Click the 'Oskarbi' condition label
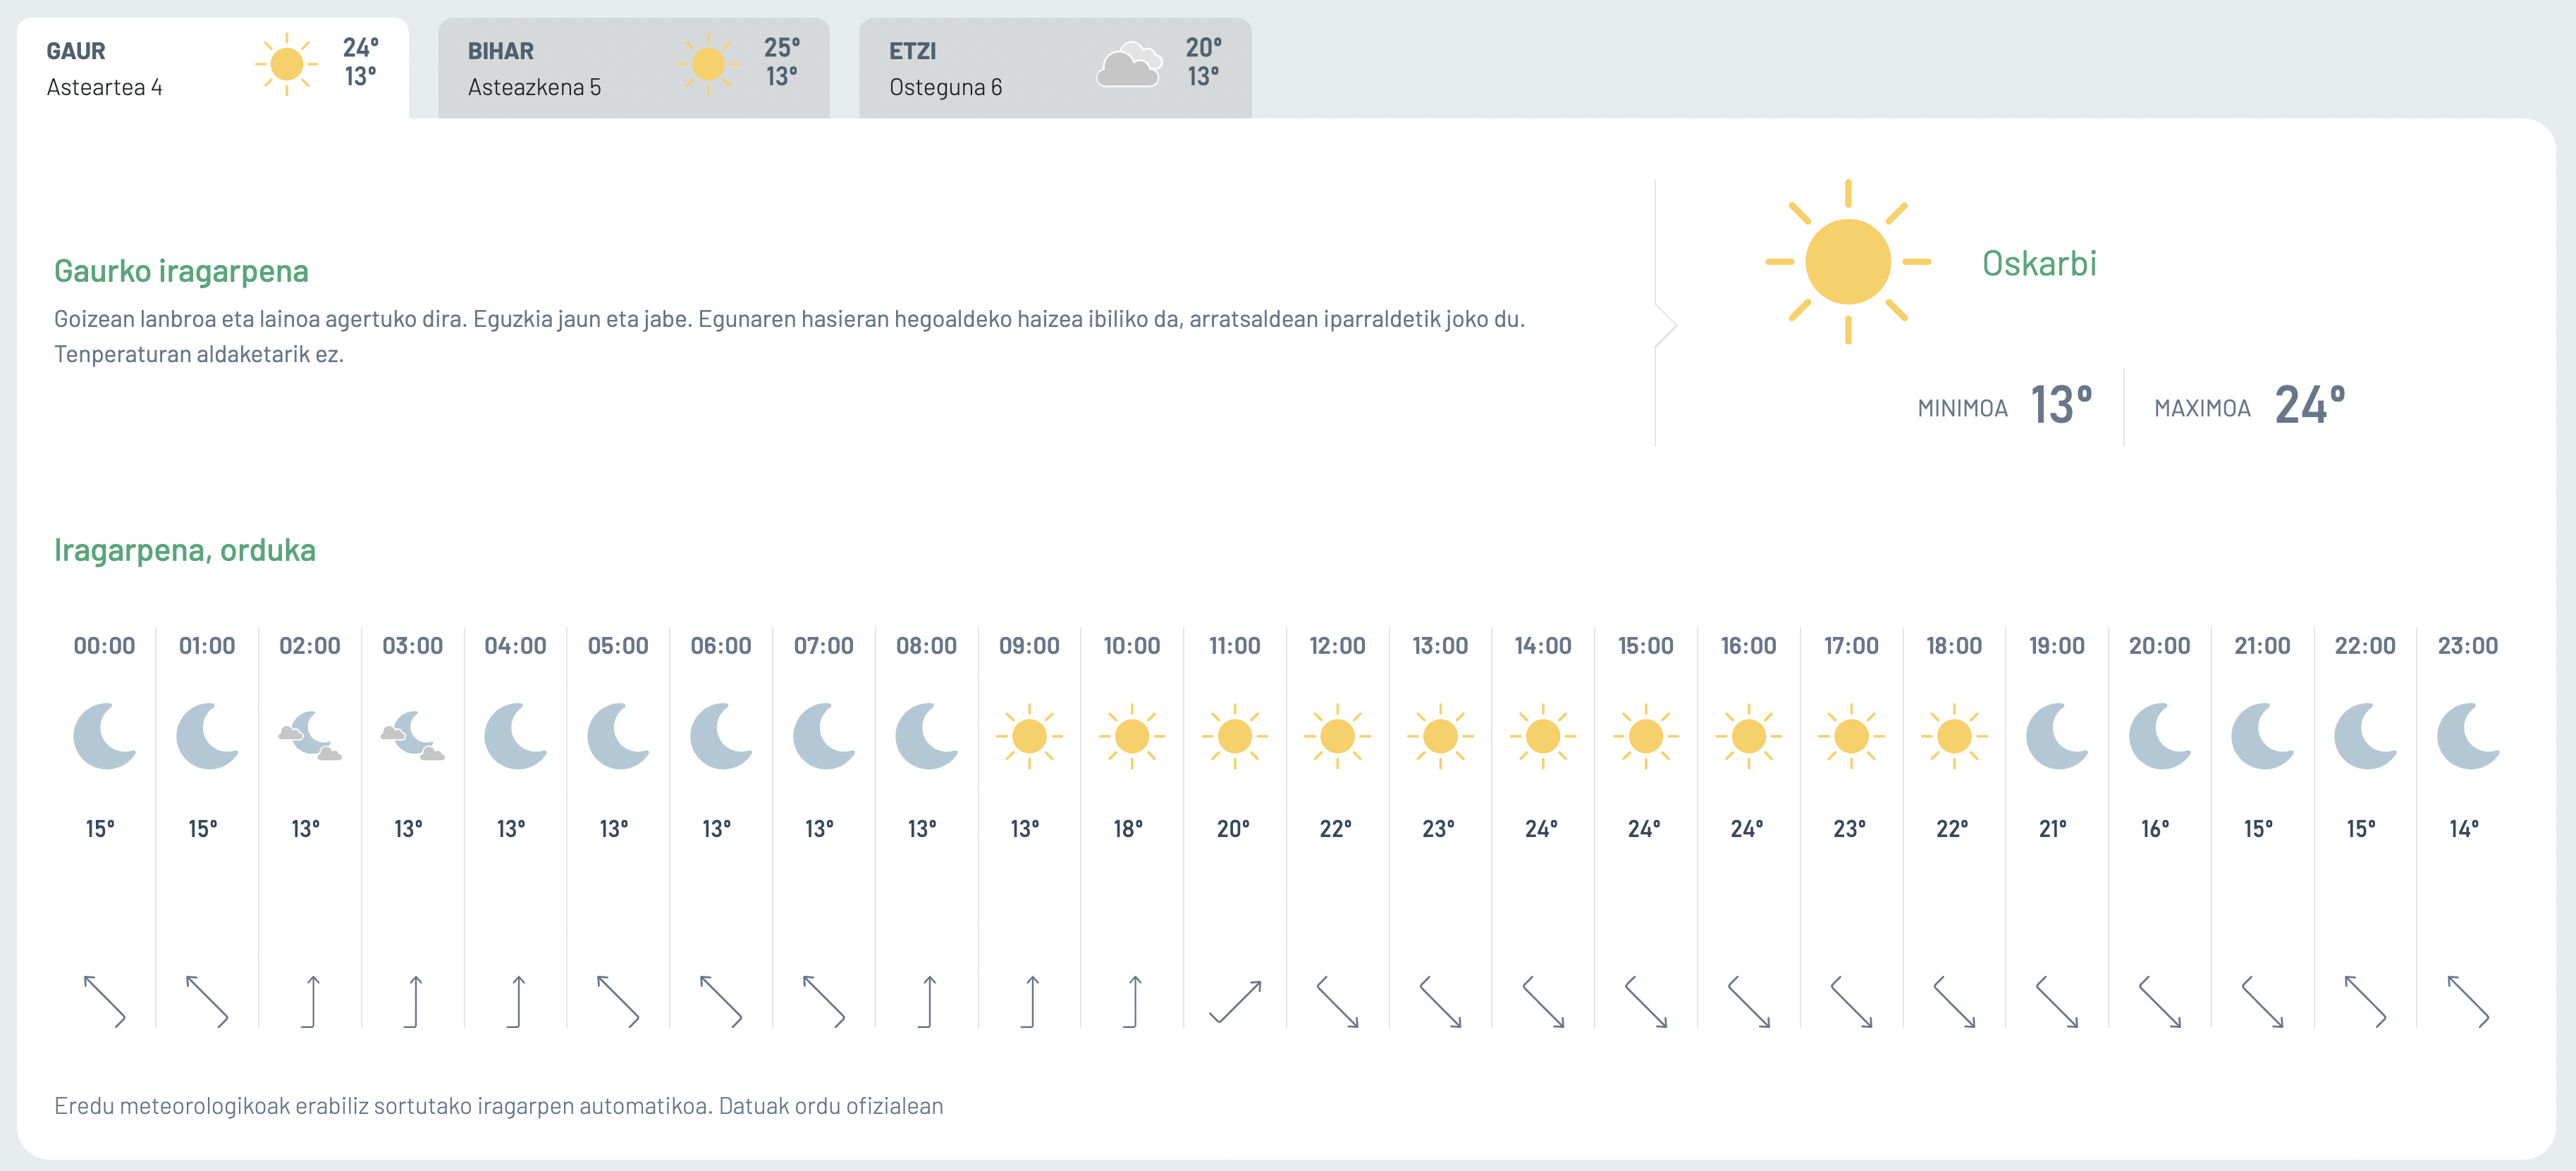This screenshot has width=2576, height=1171. point(2039,263)
